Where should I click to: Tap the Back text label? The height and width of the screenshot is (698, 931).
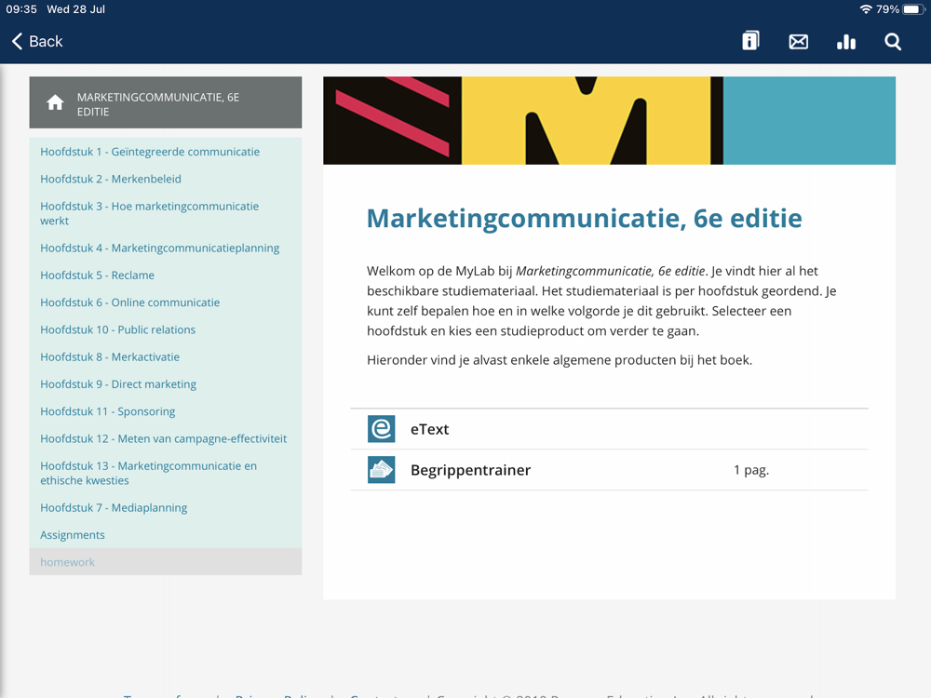click(x=46, y=42)
